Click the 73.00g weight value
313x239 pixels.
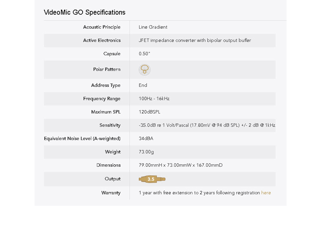pos(146,152)
